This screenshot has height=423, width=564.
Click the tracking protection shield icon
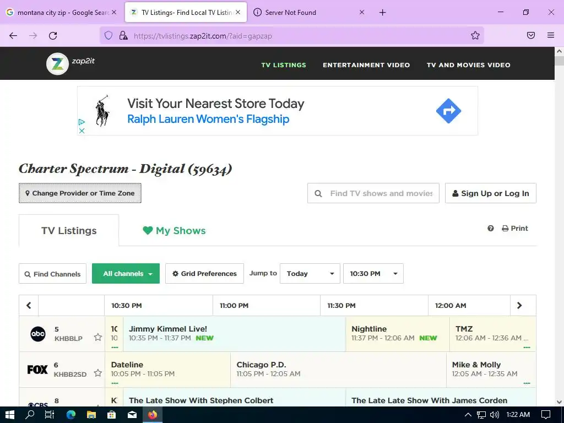[109, 35]
